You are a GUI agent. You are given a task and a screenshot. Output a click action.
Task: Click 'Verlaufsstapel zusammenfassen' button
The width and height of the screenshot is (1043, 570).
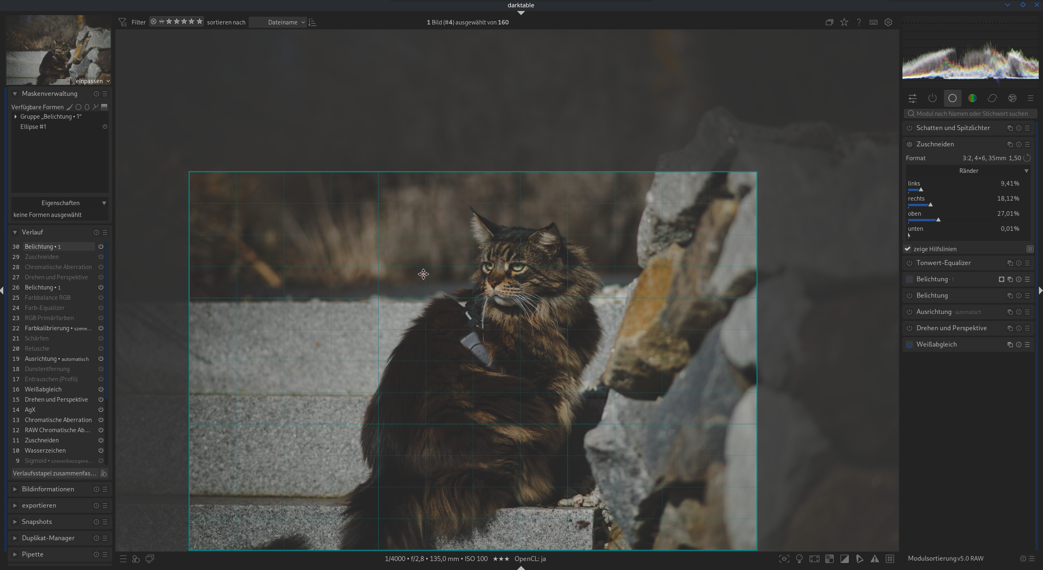[x=54, y=473]
